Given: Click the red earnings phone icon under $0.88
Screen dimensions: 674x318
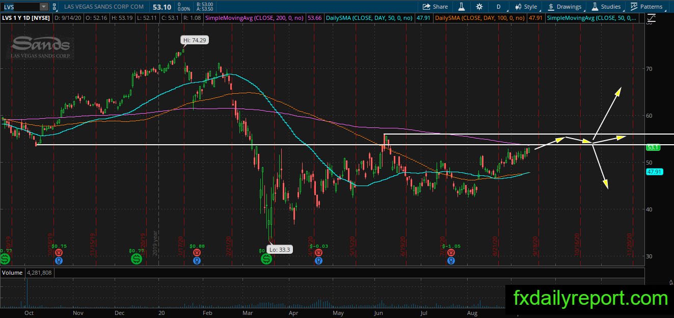Looking at the screenshot, I should coord(197,252).
